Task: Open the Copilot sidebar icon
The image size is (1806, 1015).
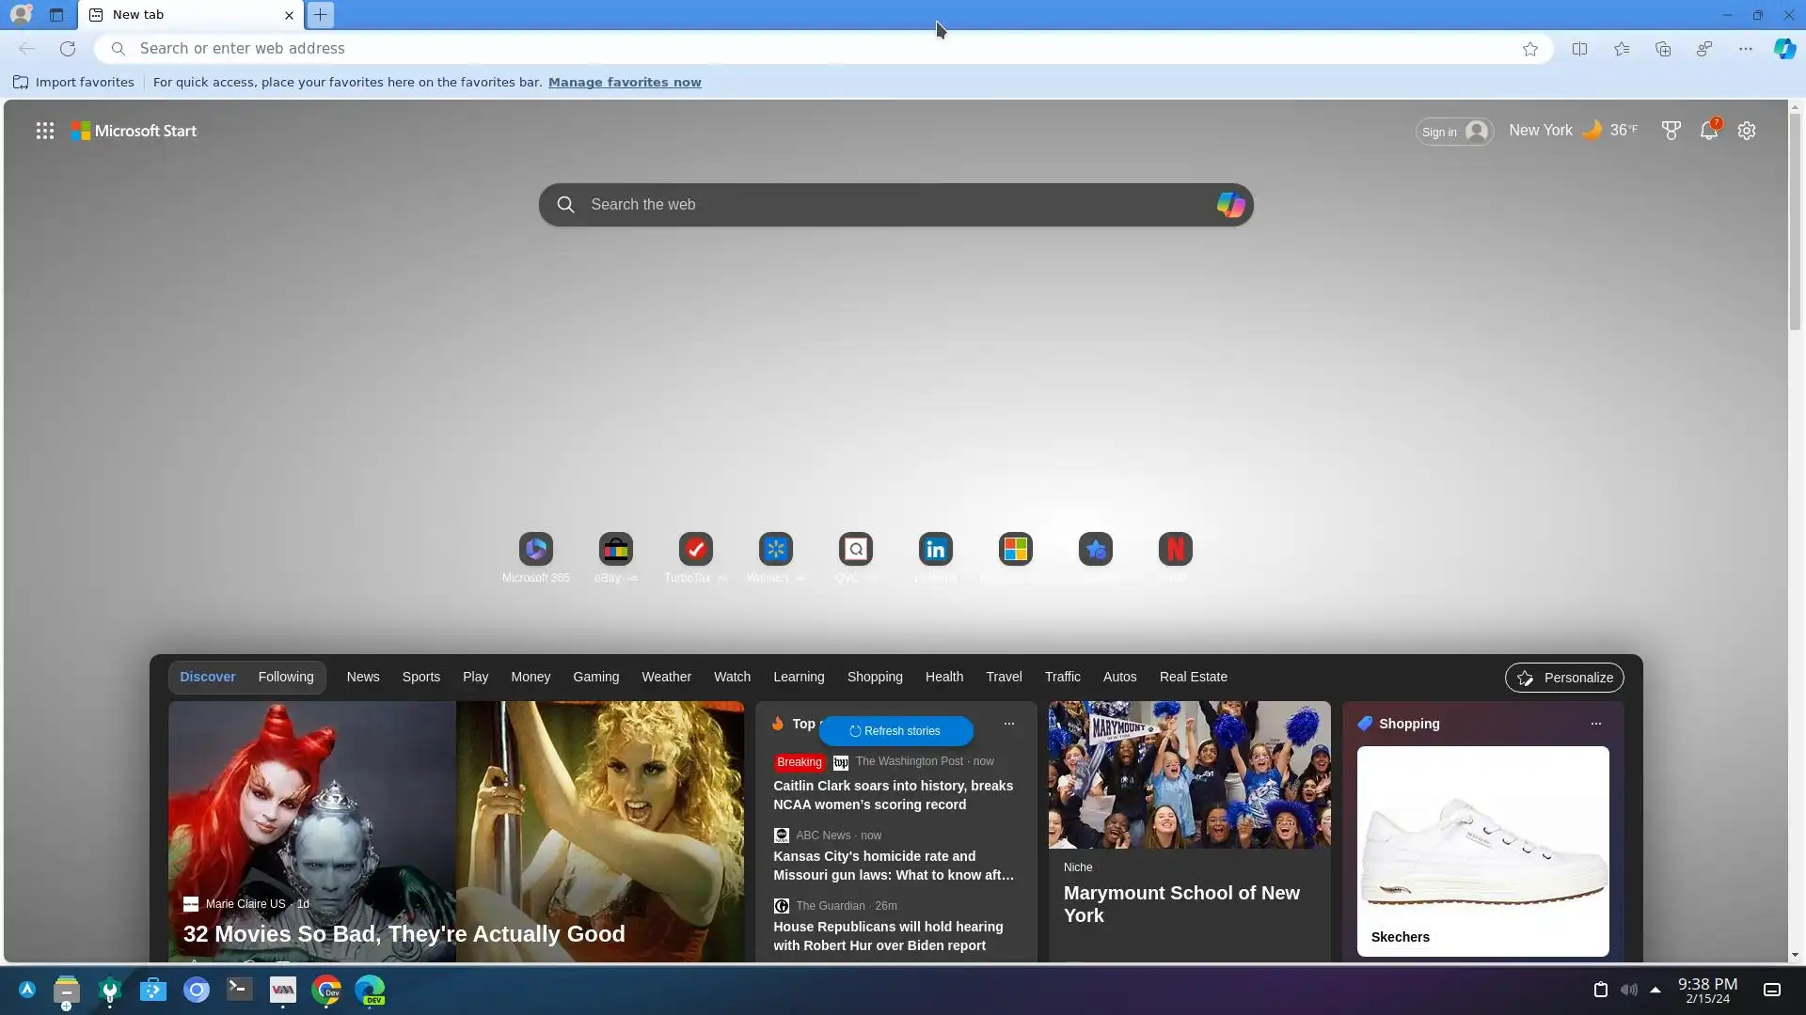Action: click(x=1784, y=49)
